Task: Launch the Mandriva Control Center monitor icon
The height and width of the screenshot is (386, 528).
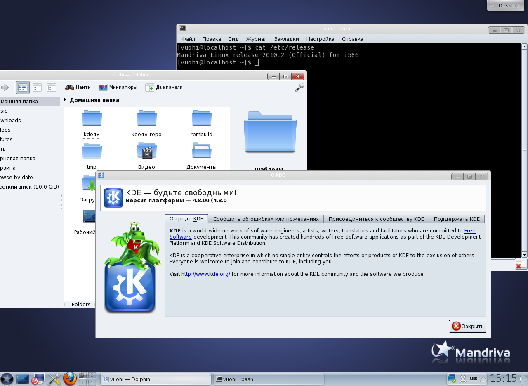Action: [x=38, y=379]
